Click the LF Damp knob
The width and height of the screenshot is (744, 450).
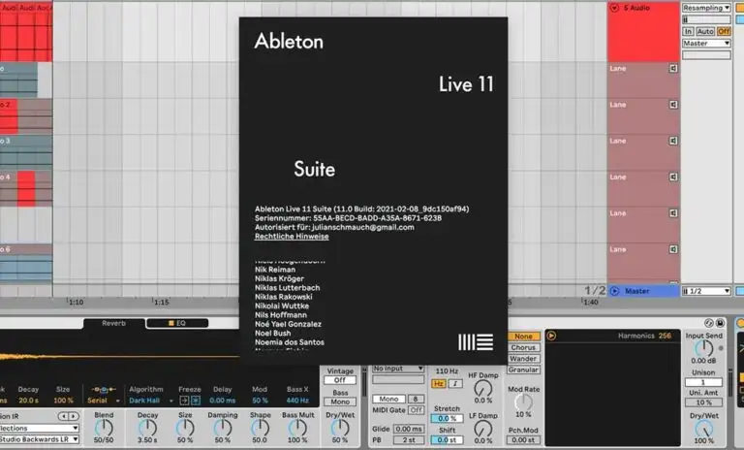[x=483, y=429]
